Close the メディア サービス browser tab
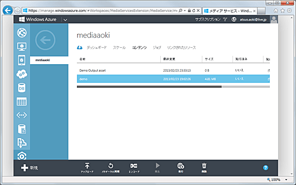The height and width of the screenshot is (185, 296). pyautogui.click(x=254, y=11)
